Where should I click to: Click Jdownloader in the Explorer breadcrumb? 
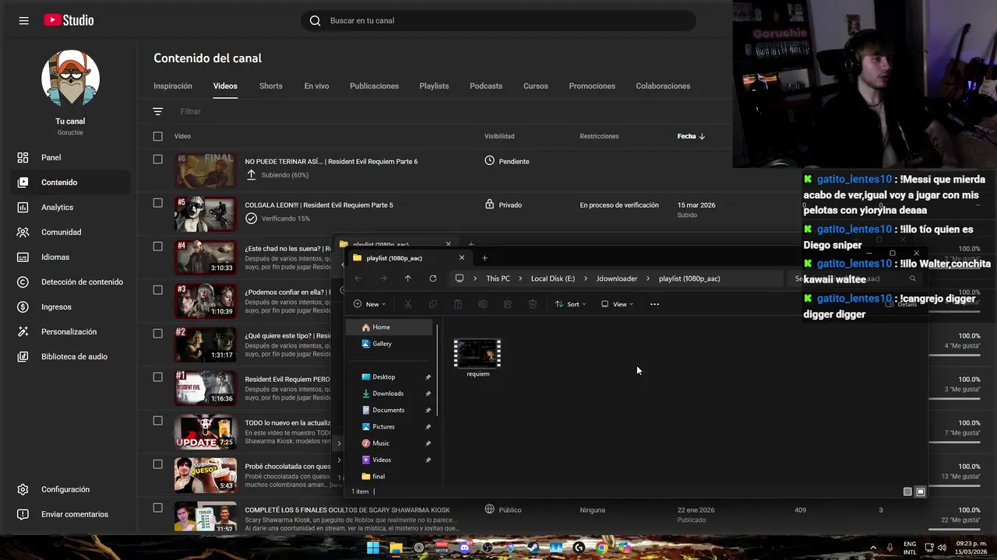click(617, 278)
